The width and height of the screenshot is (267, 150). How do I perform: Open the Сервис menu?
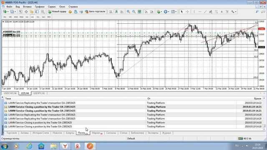(52, 7)
